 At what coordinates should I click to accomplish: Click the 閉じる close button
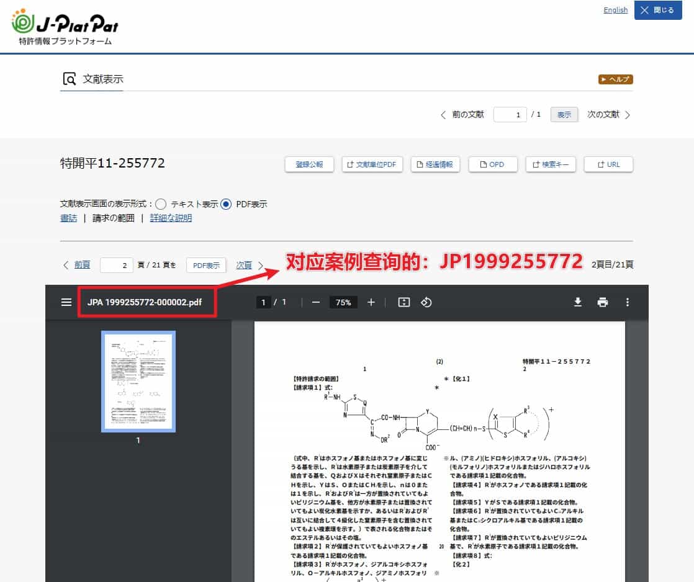[x=658, y=10]
